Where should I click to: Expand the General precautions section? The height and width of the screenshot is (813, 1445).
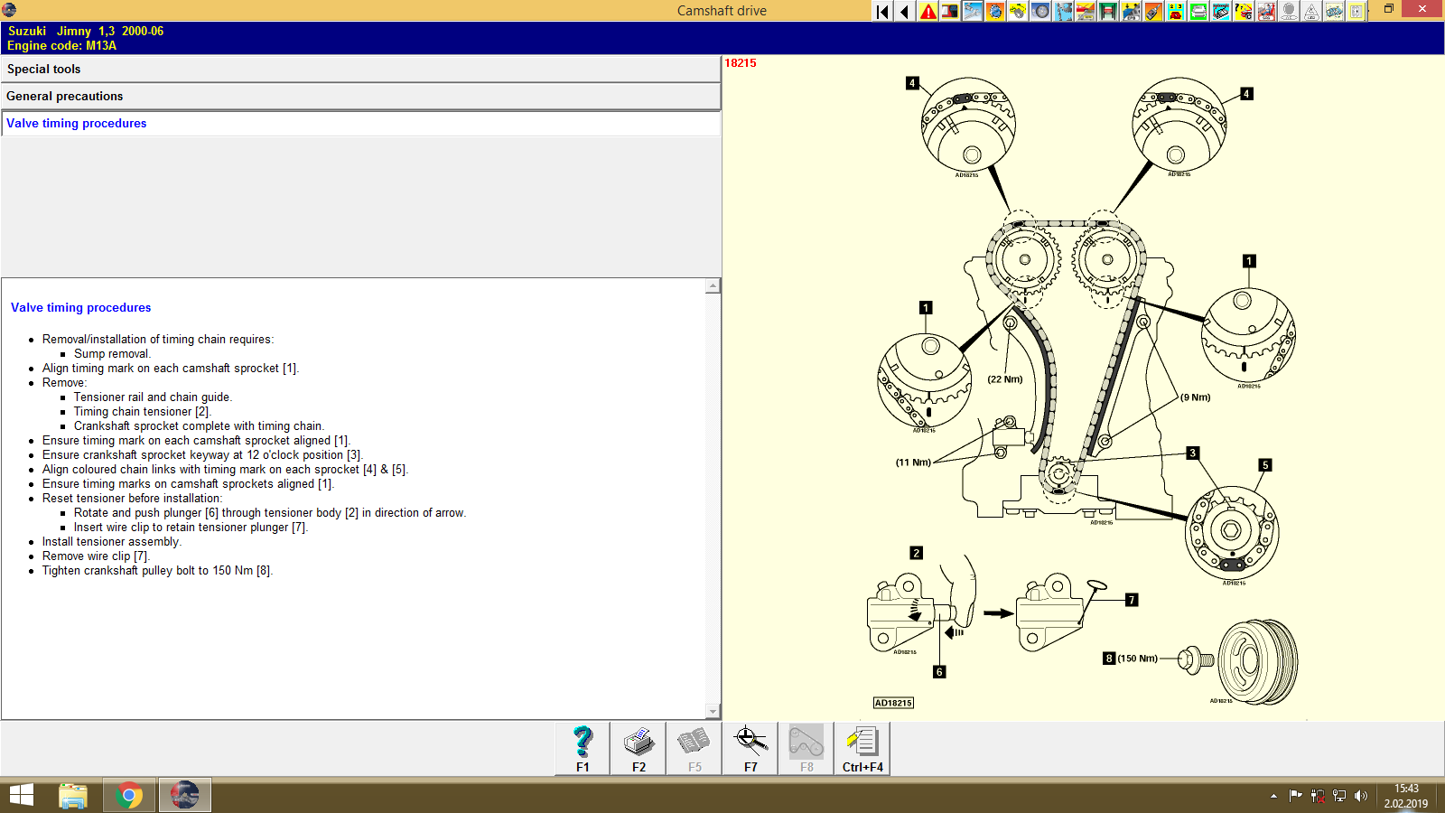pos(361,96)
